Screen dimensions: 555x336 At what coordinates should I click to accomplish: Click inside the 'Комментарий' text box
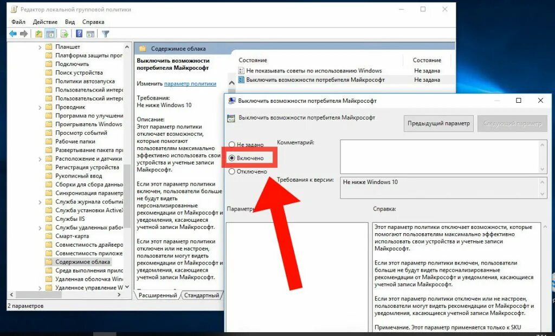440,156
